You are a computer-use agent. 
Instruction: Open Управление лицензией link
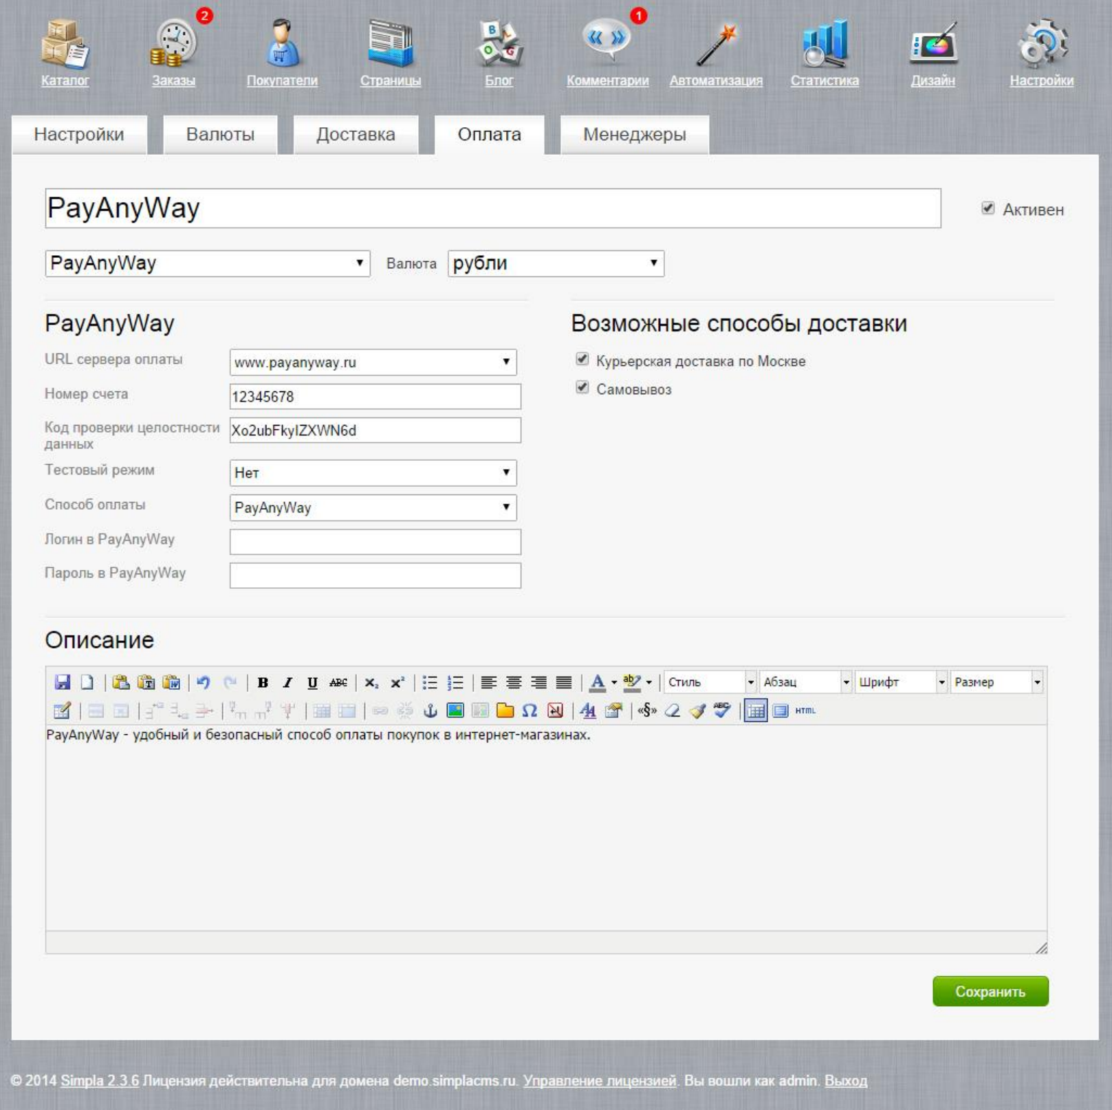600,1080
